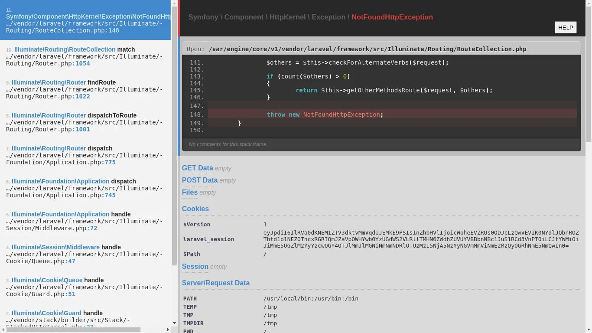Viewport: 592px width, 333px height.
Task: Click the $Version cookie key
Action: 197,225
